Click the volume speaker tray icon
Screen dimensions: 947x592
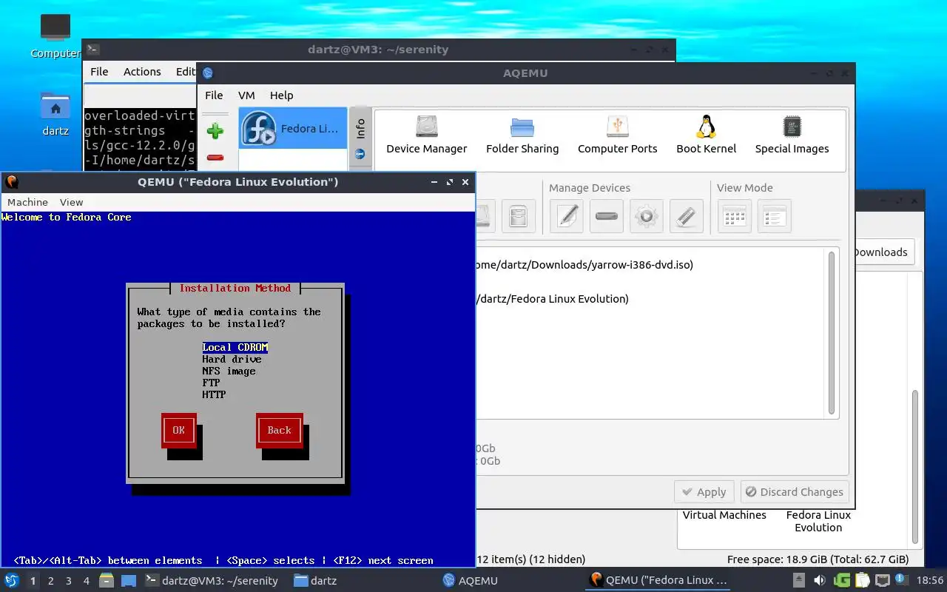point(820,580)
